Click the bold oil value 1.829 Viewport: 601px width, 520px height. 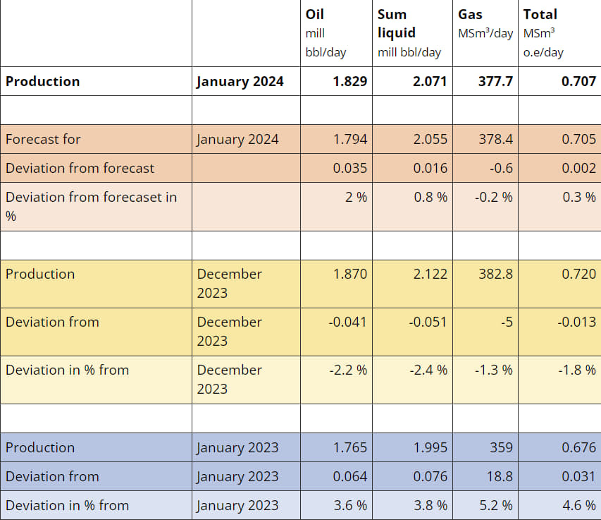[349, 81]
